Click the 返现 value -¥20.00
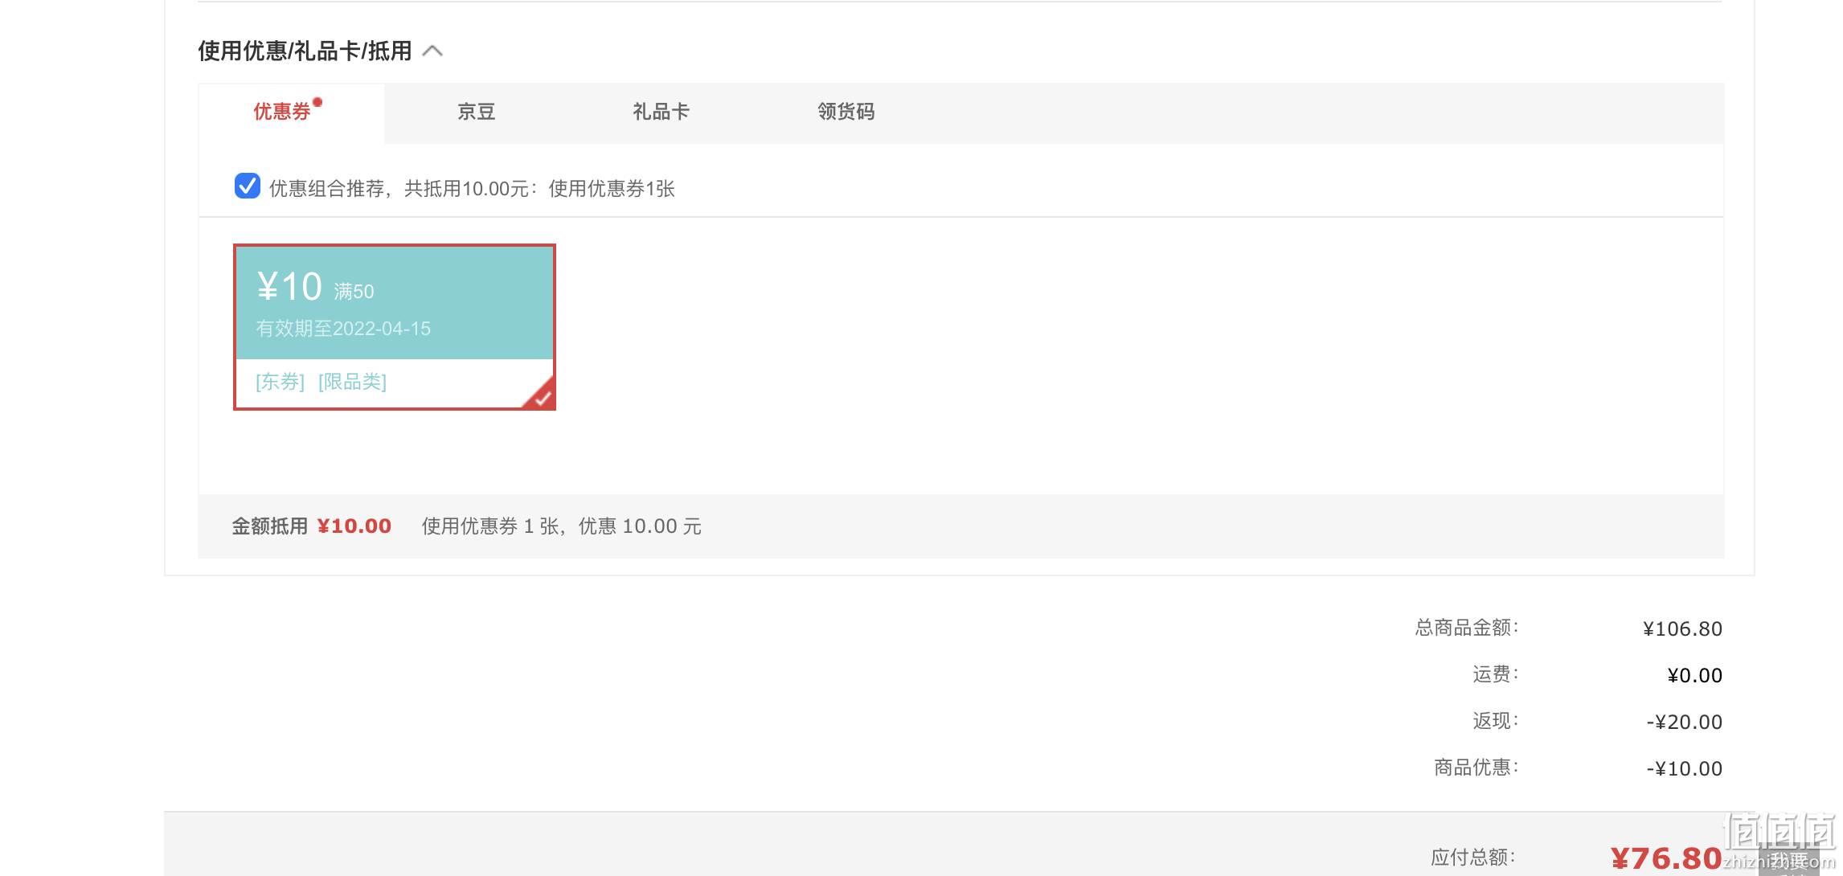The image size is (1843, 876). [1684, 722]
